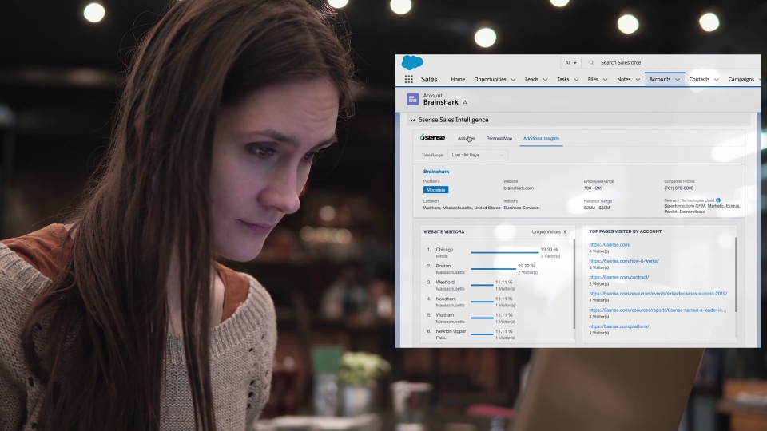Click the Moderate profile fit badge
The width and height of the screenshot is (767, 431).
[x=435, y=189]
